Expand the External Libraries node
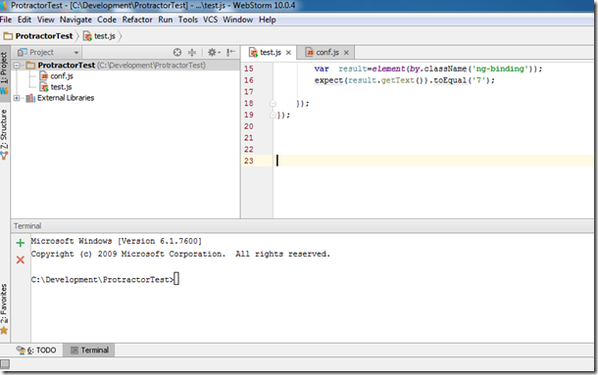This screenshot has width=598, height=375. tap(17, 98)
